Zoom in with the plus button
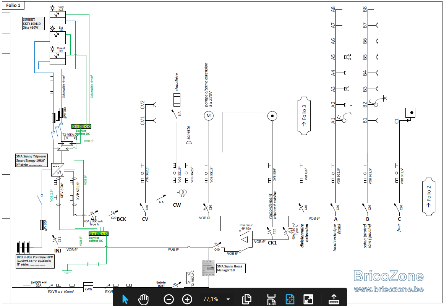 point(187,299)
